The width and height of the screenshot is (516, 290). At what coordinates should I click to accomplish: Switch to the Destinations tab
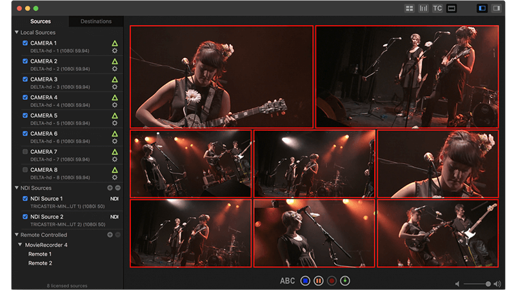tap(95, 21)
